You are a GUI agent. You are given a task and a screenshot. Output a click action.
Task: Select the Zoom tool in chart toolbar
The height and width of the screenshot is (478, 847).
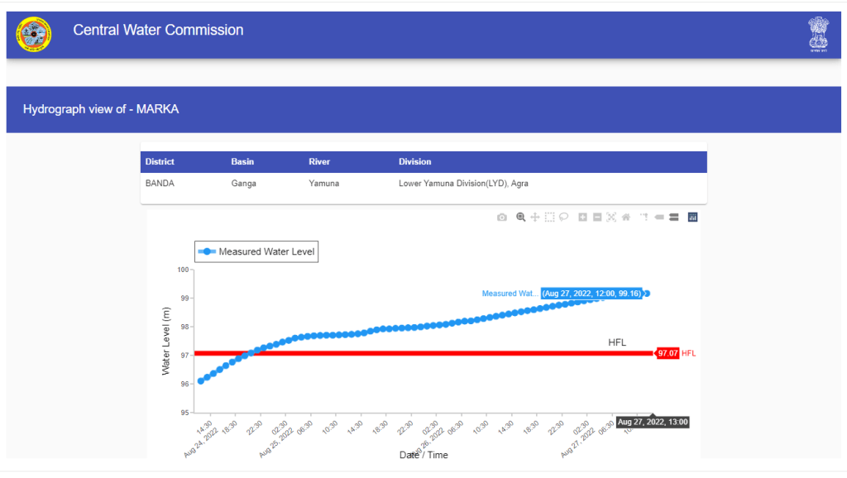coord(521,217)
